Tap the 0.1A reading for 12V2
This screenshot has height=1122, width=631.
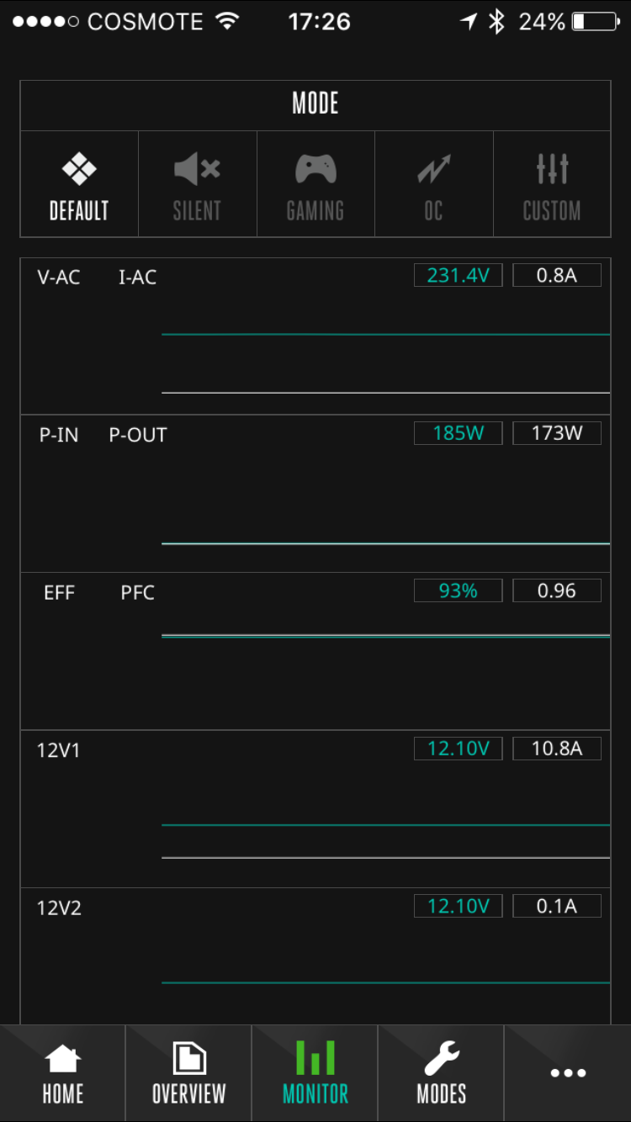[x=557, y=906]
